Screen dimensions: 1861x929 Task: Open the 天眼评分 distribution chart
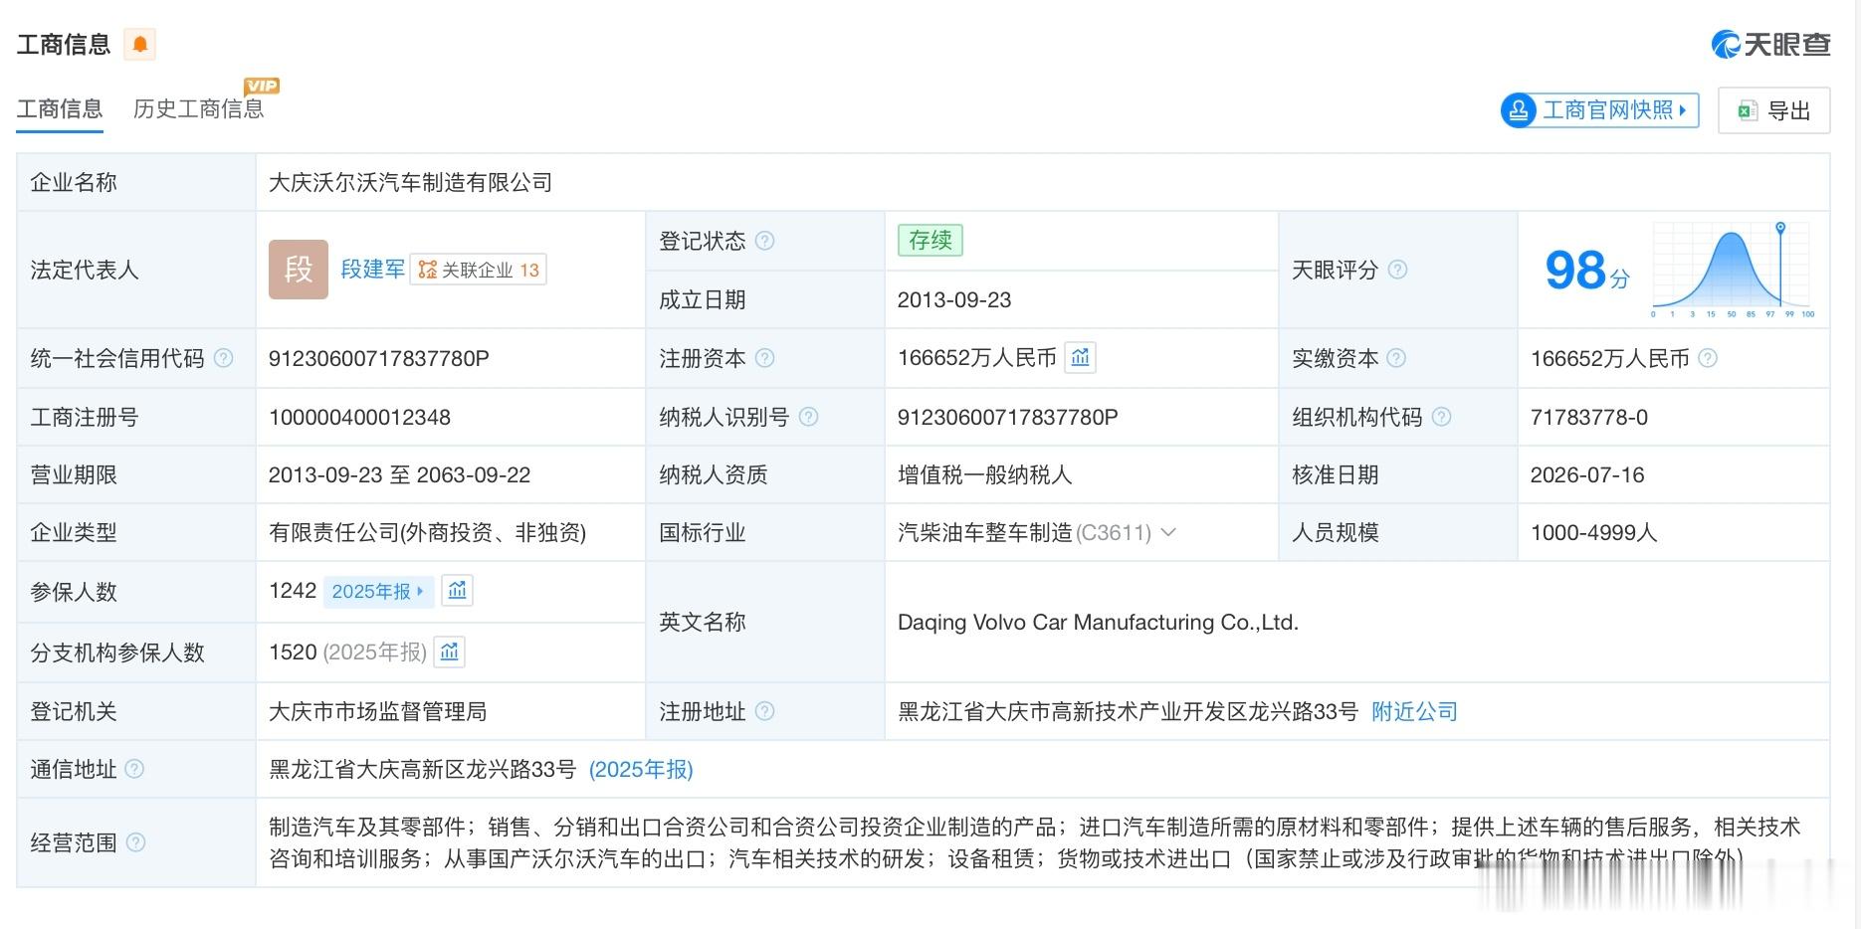[x=1733, y=269]
